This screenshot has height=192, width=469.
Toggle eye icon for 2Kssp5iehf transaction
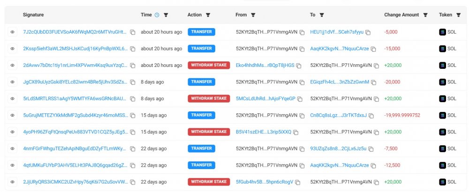click(12, 49)
